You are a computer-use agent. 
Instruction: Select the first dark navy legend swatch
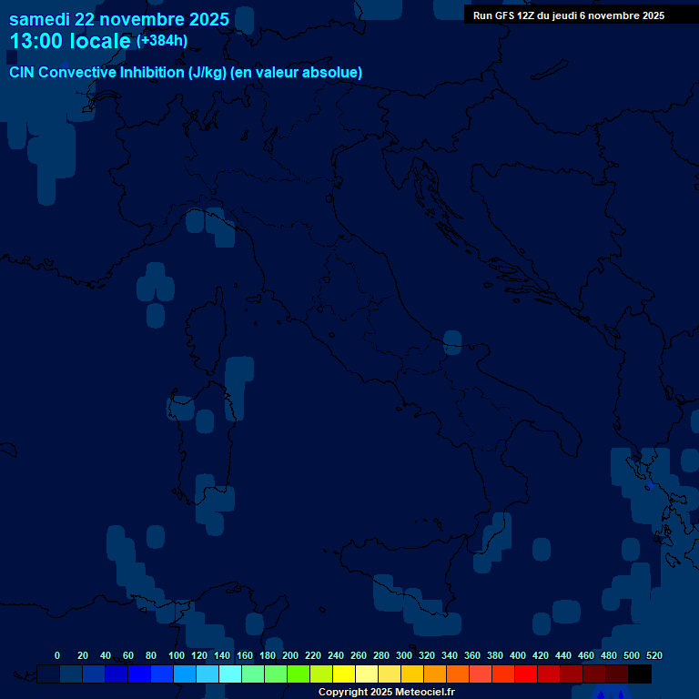pos(48,674)
